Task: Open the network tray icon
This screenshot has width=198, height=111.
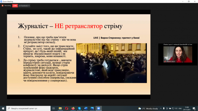Action: click(173, 108)
